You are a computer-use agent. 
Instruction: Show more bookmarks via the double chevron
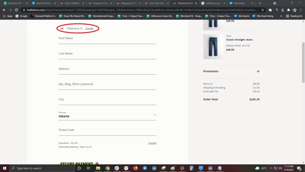pyautogui.click(x=281, y=16)
